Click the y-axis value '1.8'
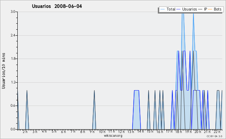The height and width of the screenshot is (139, 226). [13, 59]
